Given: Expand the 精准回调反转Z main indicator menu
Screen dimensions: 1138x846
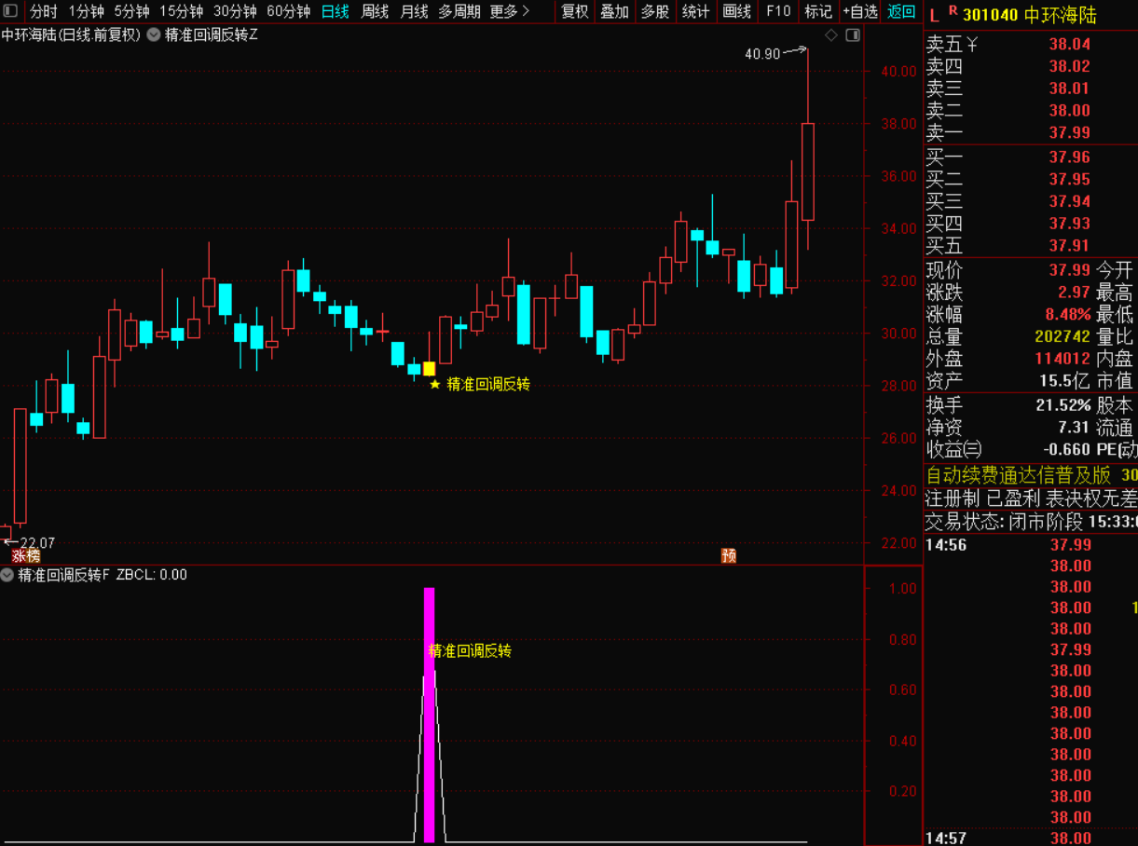Looking at the screenshot, I should point(154,35).
